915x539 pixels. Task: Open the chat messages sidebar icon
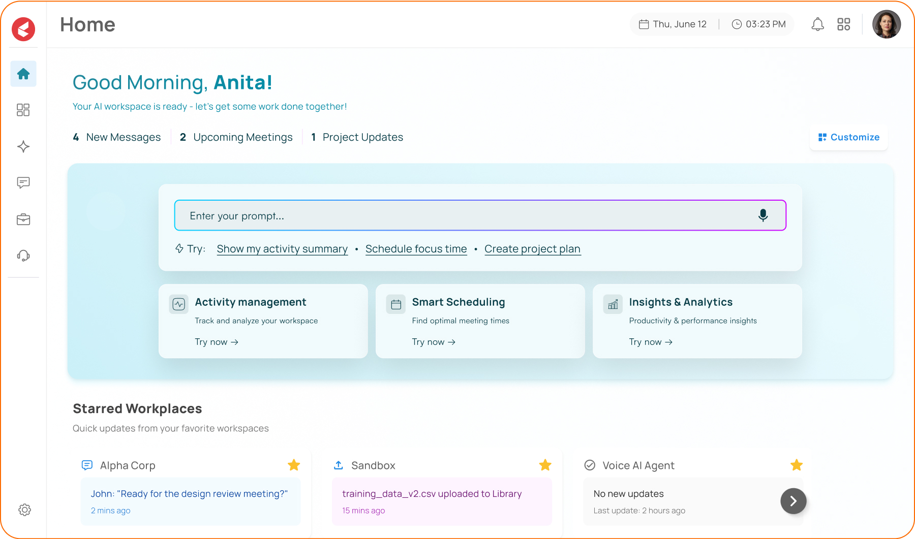[x=23, y=183]
